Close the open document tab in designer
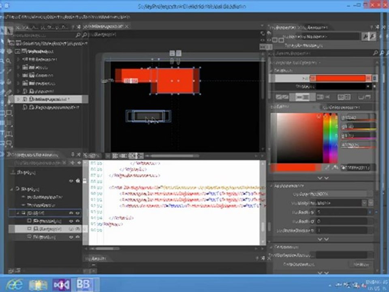The width and height of the screenshot is (389, 292). tap(127, 26)
